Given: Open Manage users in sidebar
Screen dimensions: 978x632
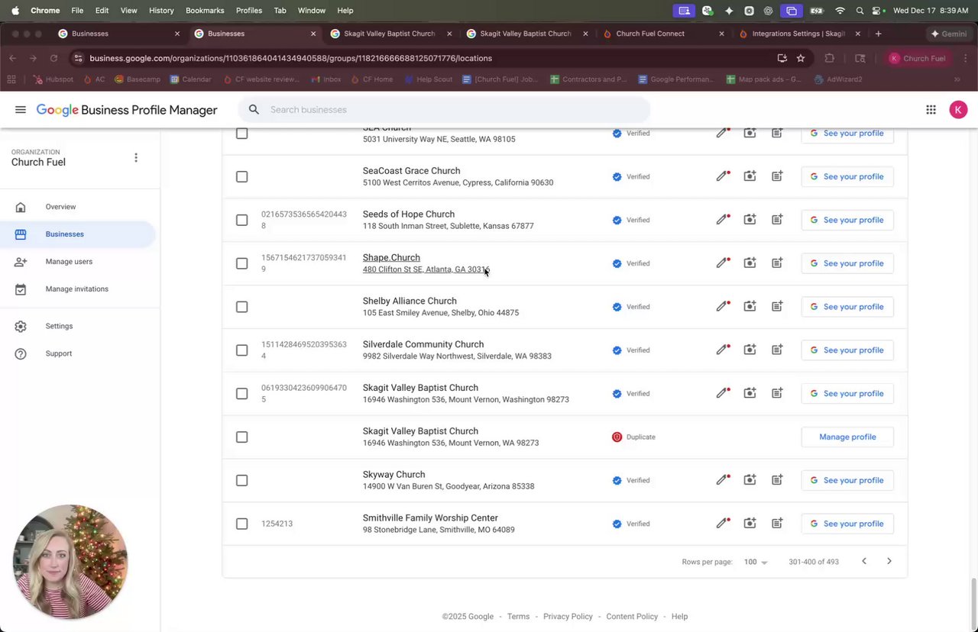Looking at the screenshot, I should click(69, 262).
